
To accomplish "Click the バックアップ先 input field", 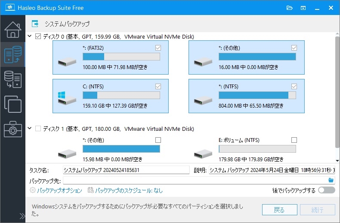I will pos(199,180).
